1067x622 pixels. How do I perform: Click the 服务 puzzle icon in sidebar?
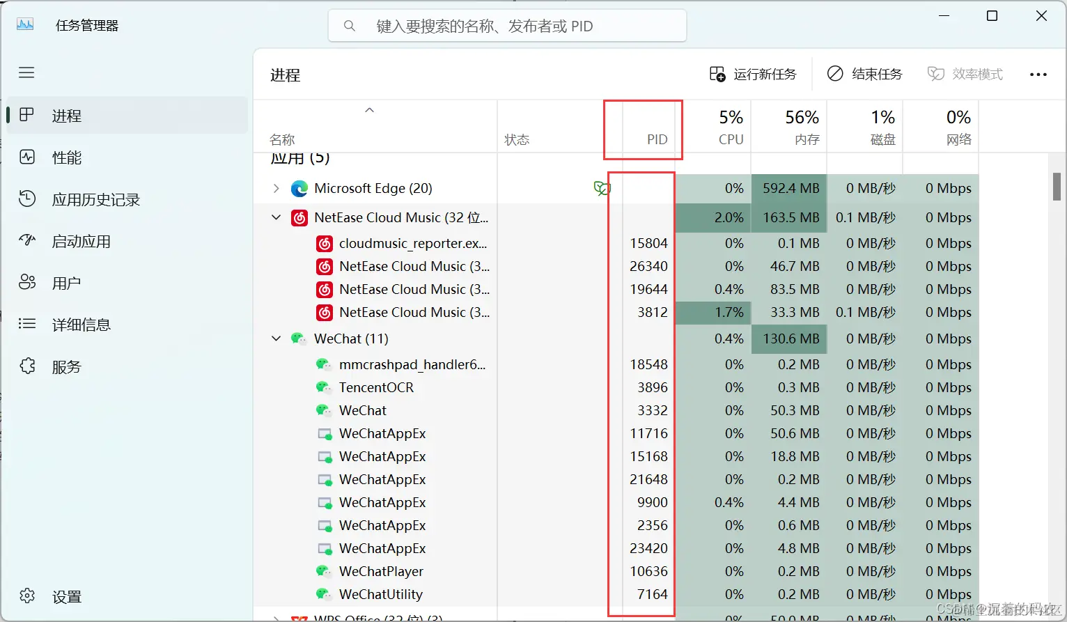click(x=27, y=366)
